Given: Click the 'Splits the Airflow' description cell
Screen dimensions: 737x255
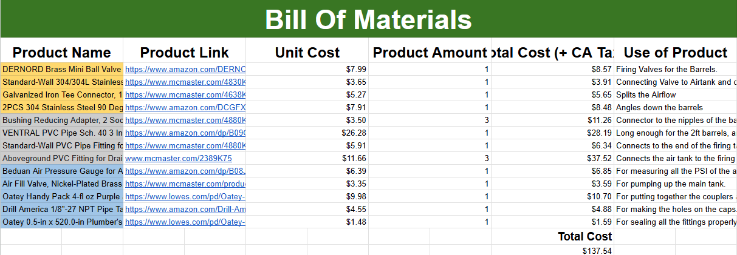Looking at the screenshot, I should tap(675, 95).
